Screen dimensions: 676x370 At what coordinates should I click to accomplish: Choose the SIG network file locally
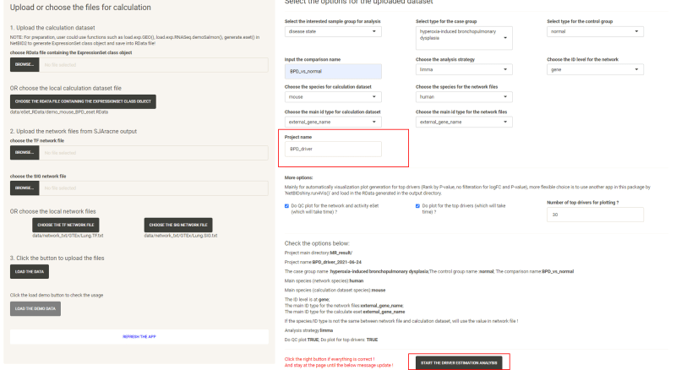tap(178, 225)
